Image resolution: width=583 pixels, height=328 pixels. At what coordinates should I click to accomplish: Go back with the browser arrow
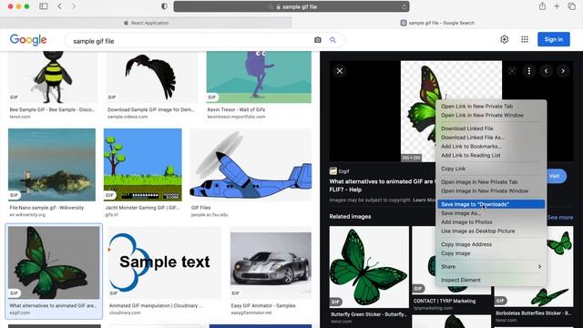pos(60,6)
